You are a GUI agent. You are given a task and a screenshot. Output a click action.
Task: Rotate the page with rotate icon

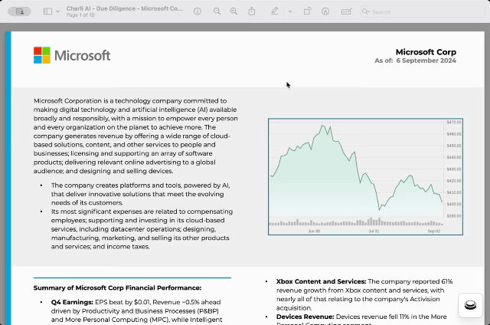pyautogui.click(x=307, y=11)
